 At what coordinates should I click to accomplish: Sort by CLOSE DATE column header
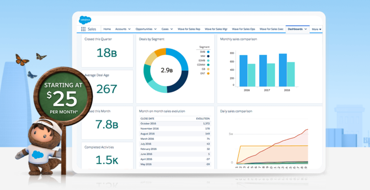(147, 119)
